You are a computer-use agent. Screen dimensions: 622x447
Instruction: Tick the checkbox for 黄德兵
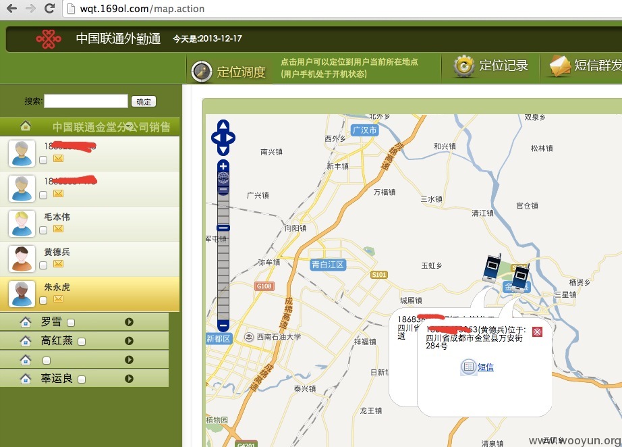point(43,265)
